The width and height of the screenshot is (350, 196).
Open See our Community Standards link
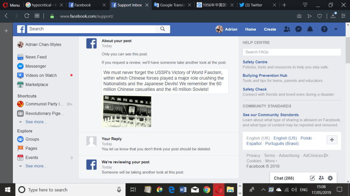pos(270,115)
